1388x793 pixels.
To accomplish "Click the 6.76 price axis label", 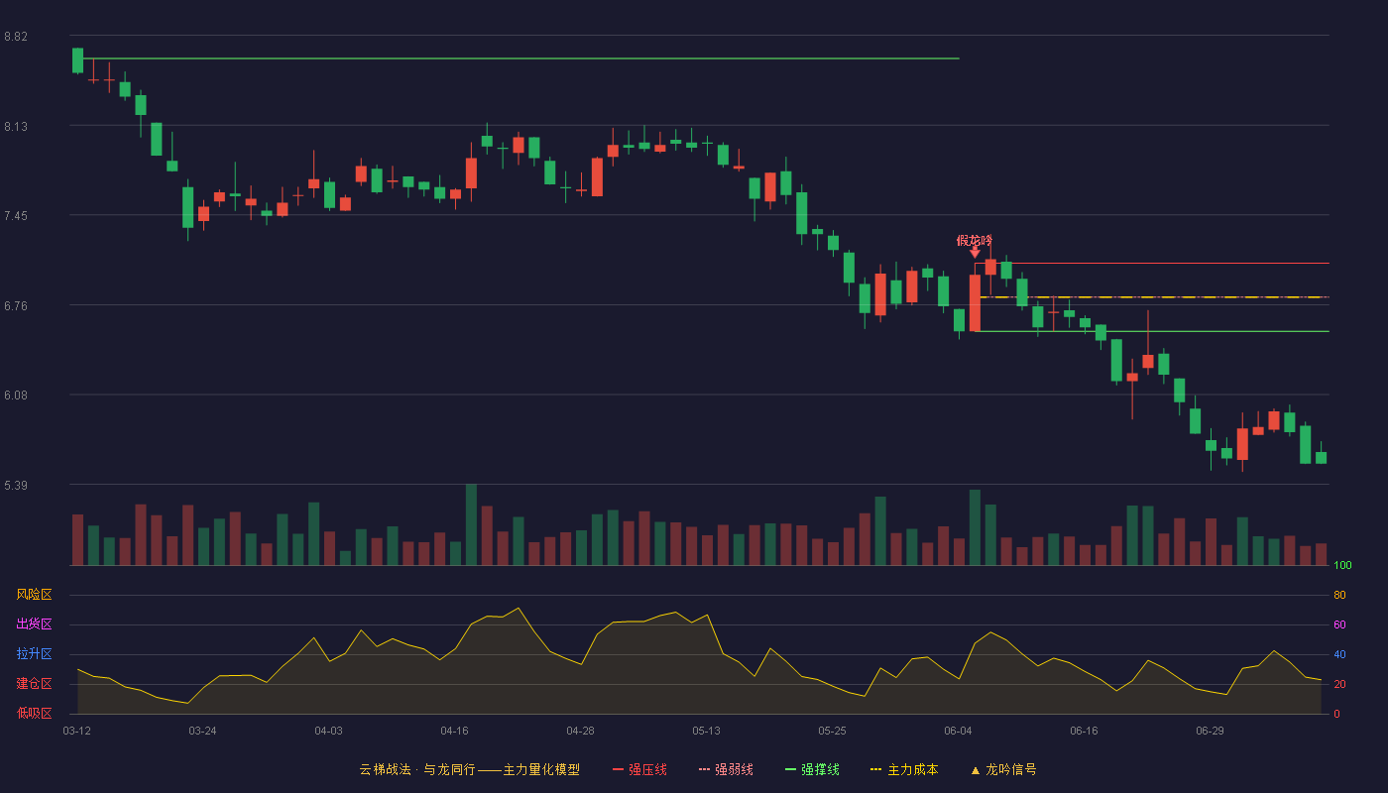I will pyautogui.click(x=16, y=306).
